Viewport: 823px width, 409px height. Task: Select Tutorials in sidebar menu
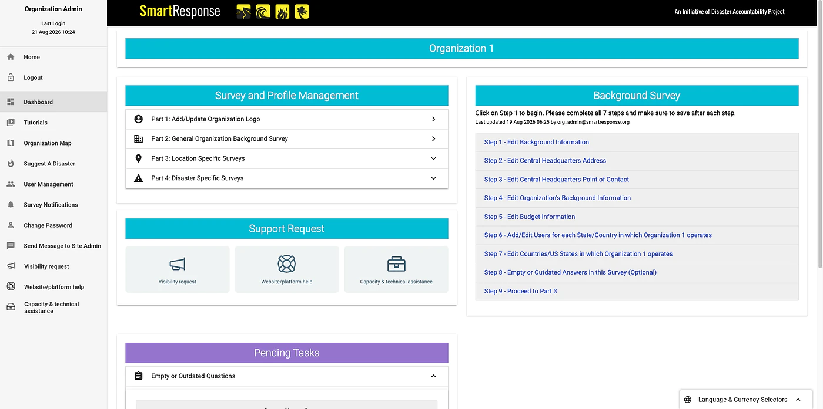pos(35,123)
